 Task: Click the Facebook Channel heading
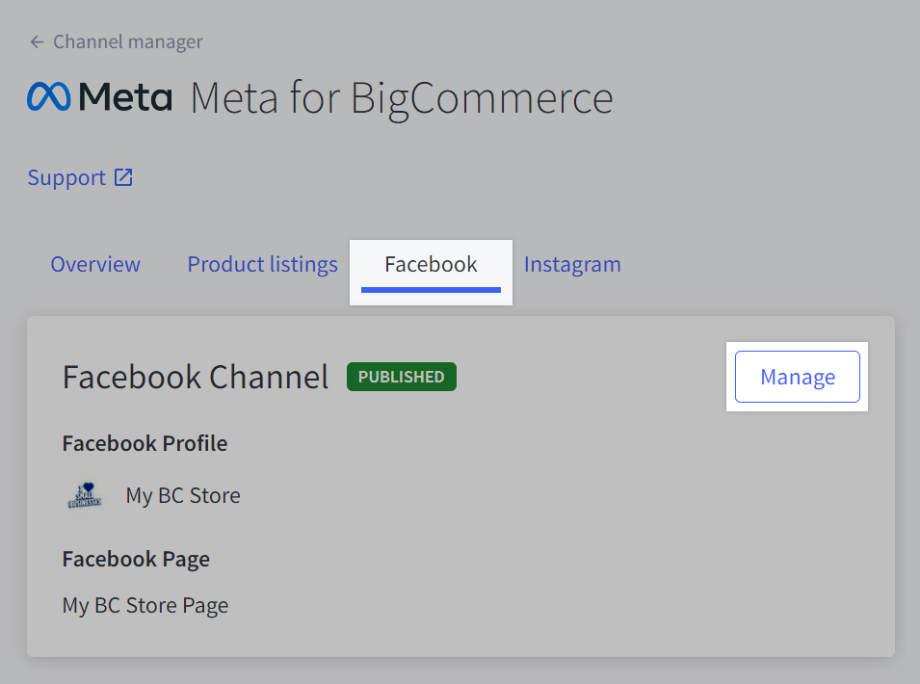click(x=196, y=377)
